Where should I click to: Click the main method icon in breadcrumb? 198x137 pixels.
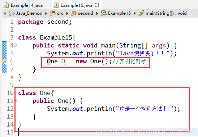click(x=141, y=13)
